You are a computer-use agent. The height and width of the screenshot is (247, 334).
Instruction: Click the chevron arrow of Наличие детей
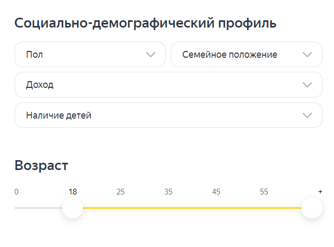click(x=307, y=115)
